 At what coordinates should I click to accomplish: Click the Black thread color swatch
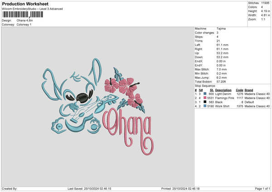[x=205, y=102]
